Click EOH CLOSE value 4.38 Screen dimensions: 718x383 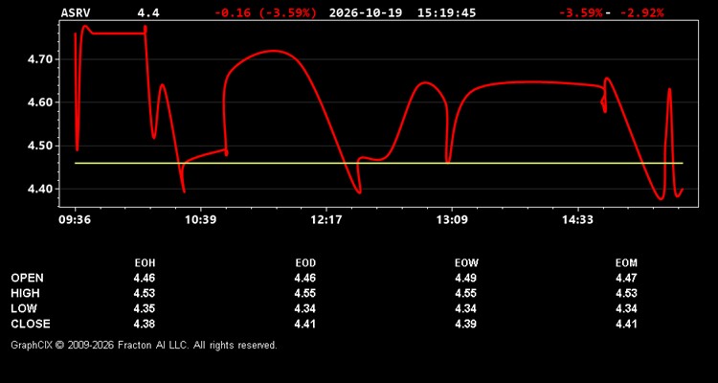click(145, 324)
